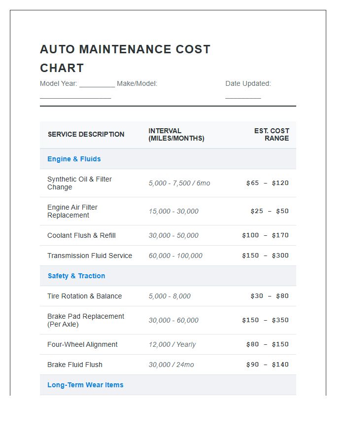The height and width of the screenshot is (444, 345).
Task: Click the Make/Model label
Action: click(137, 83)
